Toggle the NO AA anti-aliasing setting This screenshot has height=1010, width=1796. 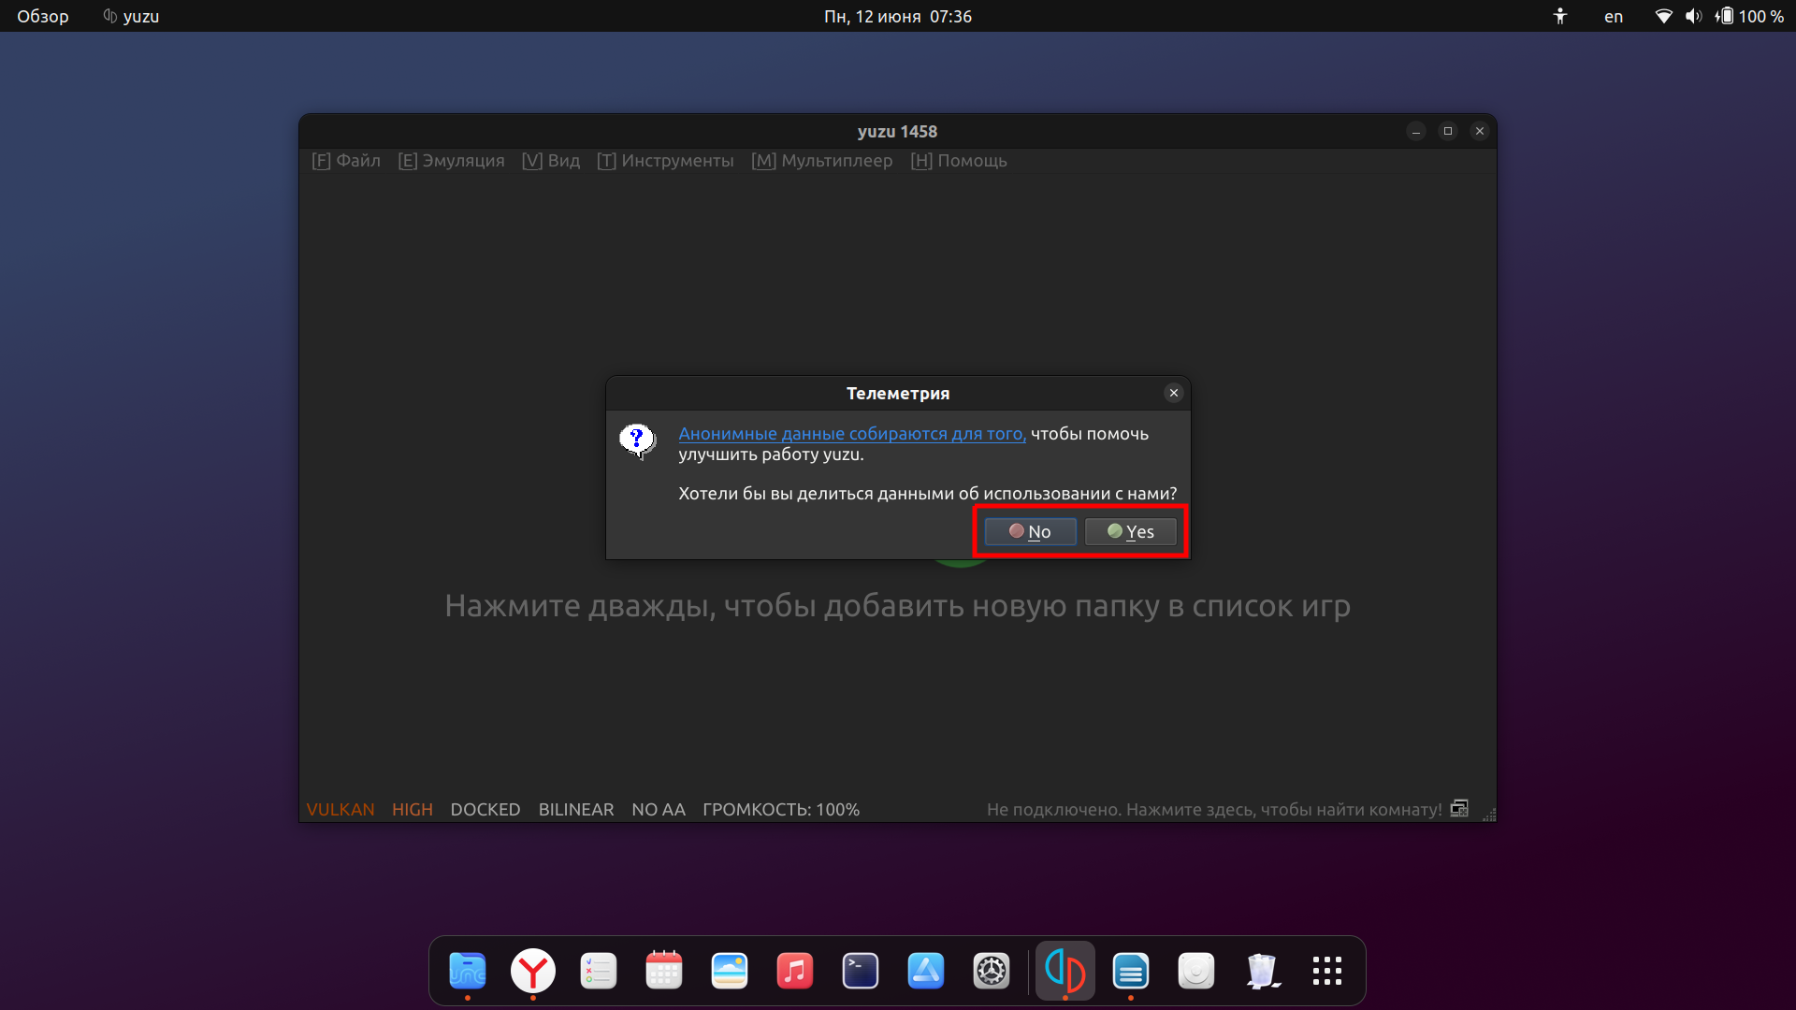tap(659, 809)
